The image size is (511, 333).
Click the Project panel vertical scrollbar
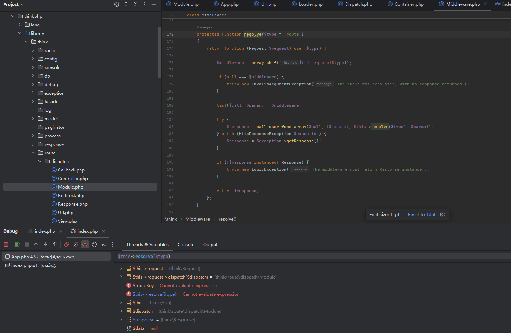159,52
